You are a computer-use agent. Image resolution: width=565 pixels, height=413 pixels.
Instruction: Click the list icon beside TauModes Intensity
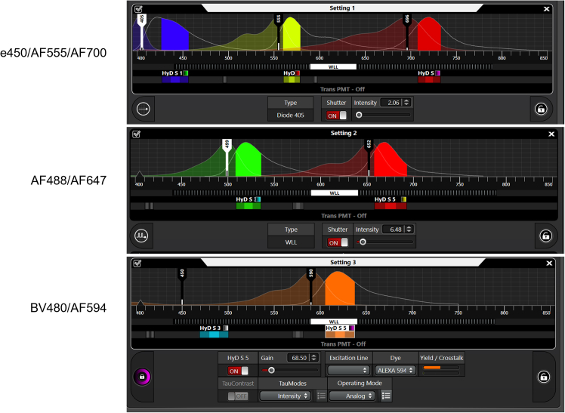(321, 395)
